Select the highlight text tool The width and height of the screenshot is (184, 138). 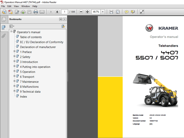click(x=133, y=12)
